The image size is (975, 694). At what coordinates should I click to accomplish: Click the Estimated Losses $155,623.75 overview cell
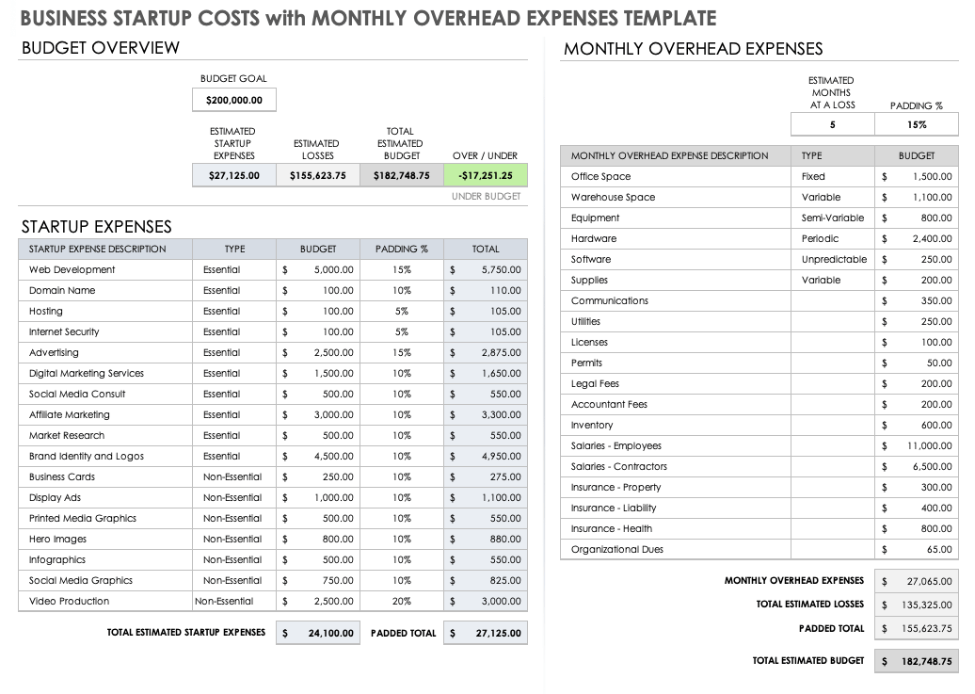317,175
